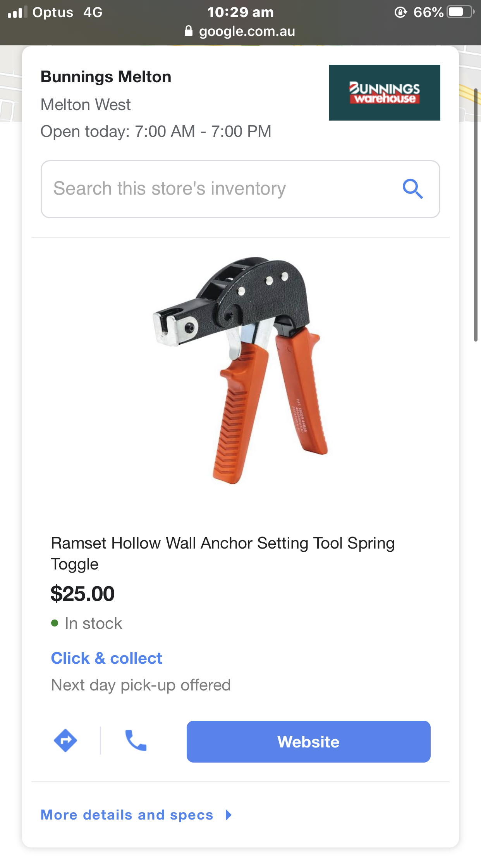Expand More details and specs arrow
The width and height of the screenshot is (481, 856).
pos(228,815)
